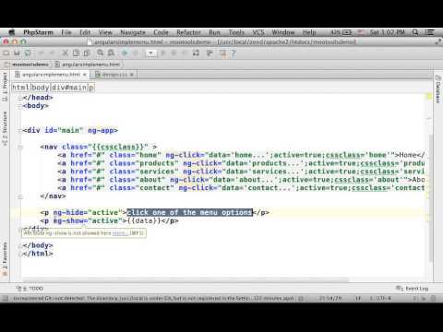Select the div#main breadcrumb
The image size is (443, 332).
pyautogui.click(x=69, y=88)
